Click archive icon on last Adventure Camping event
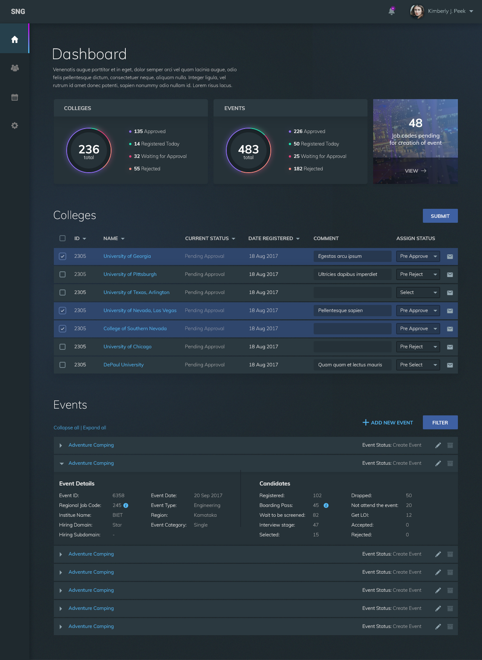 (450, 626)
